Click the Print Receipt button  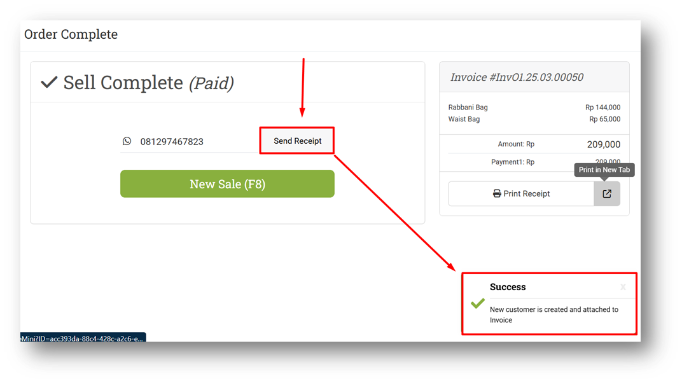point(521,194)
